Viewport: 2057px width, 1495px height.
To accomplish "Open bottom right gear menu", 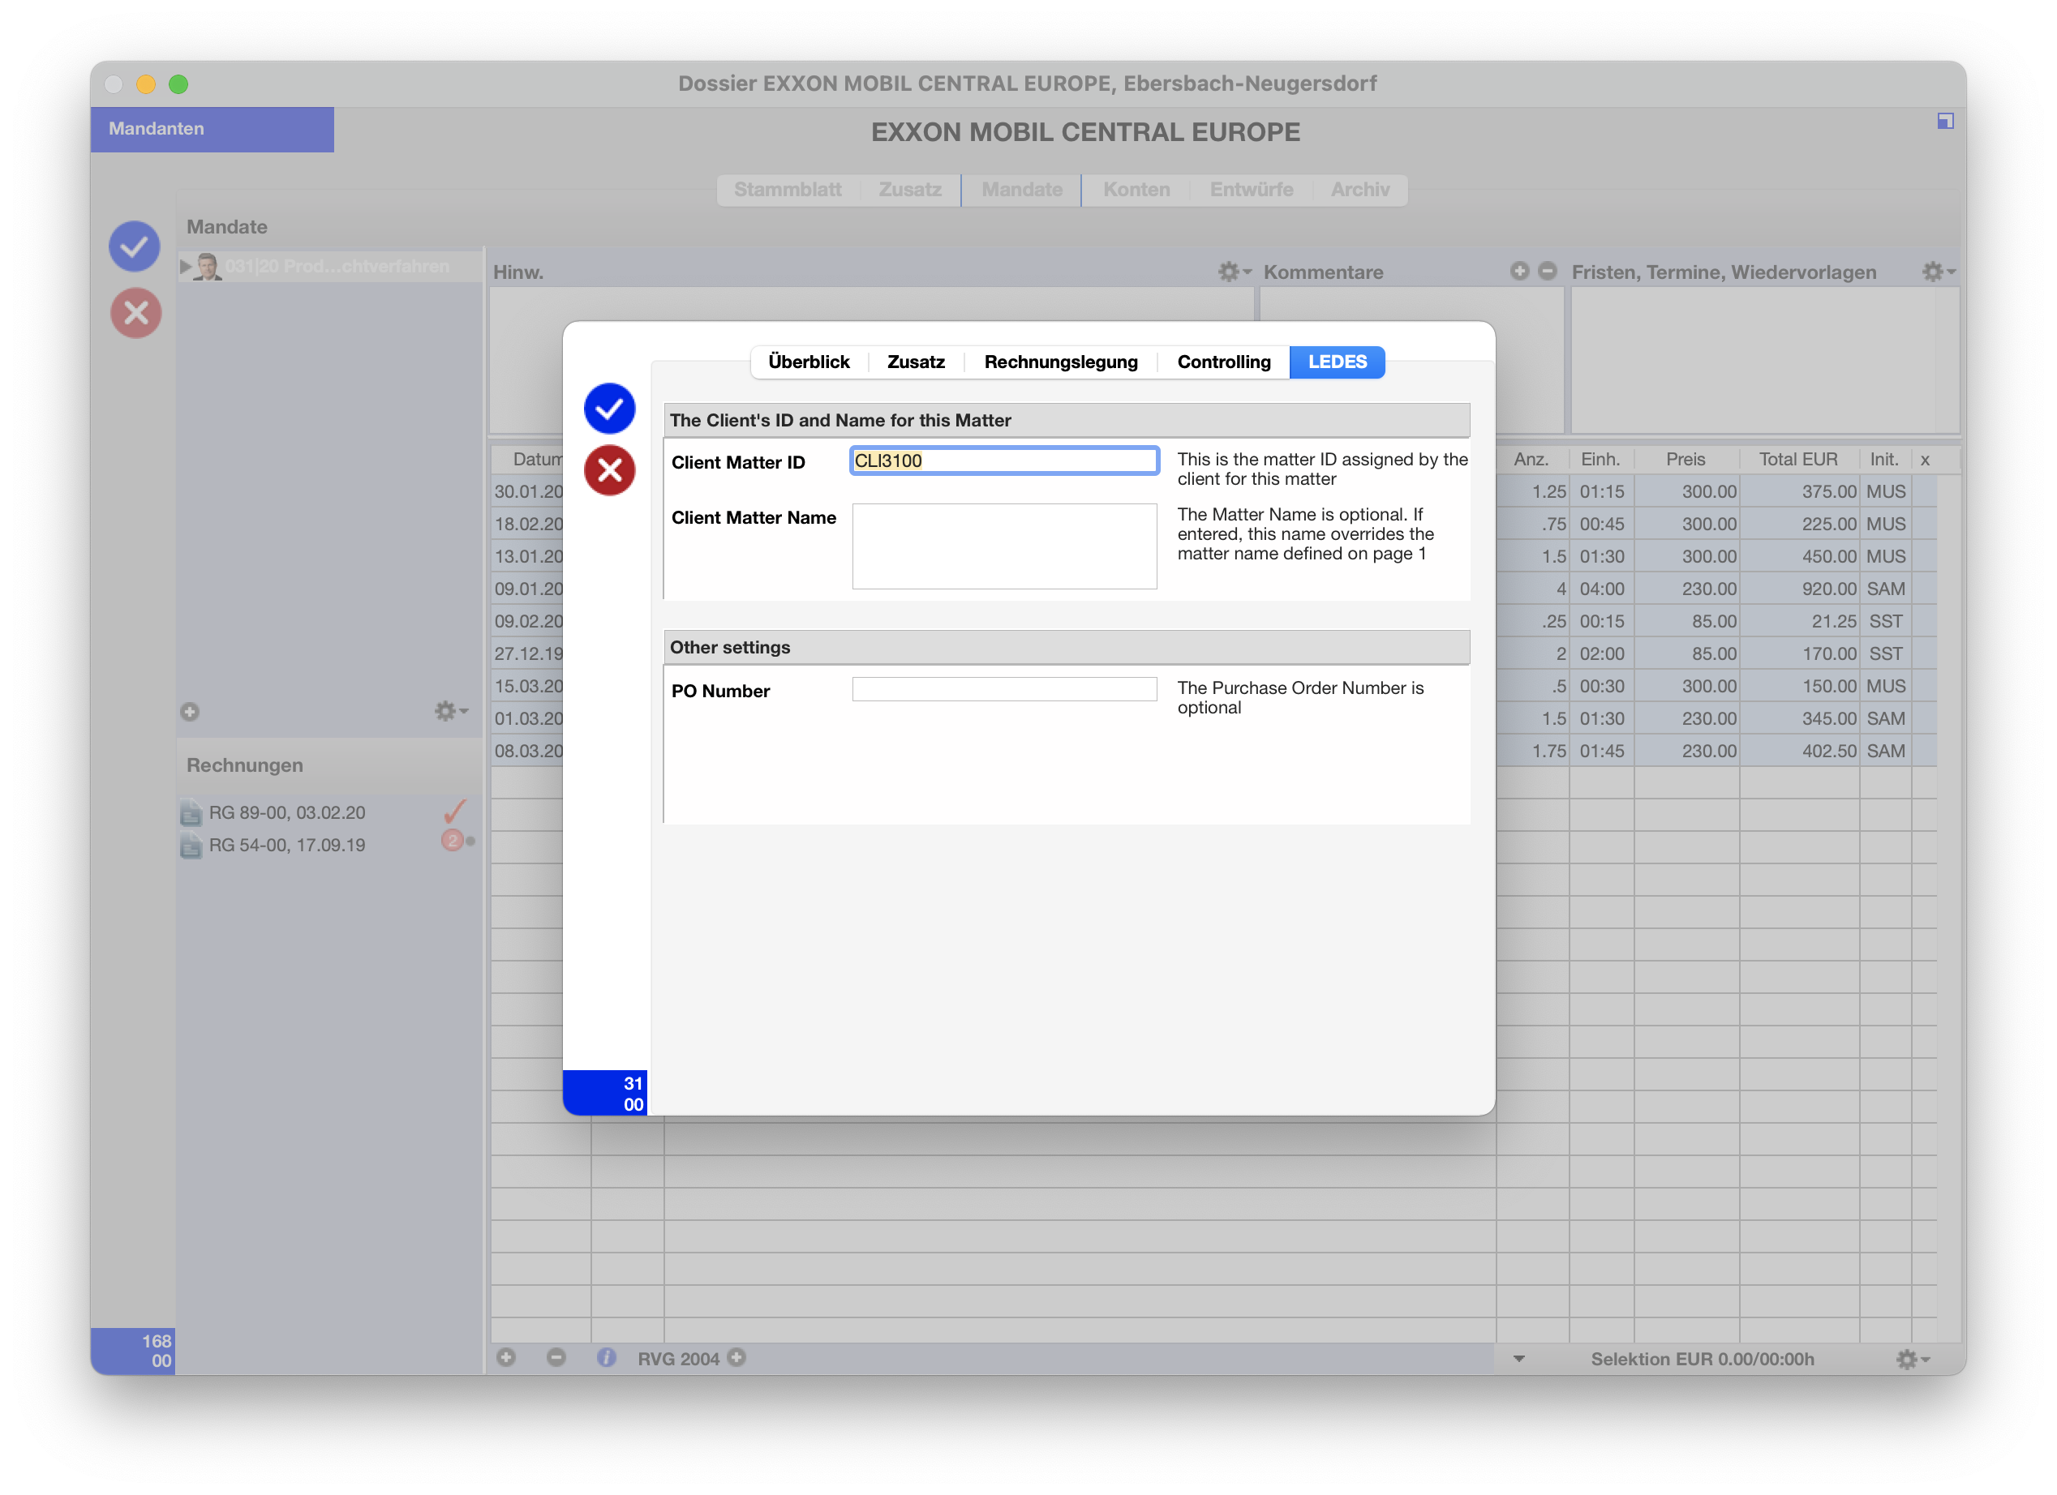I will coord(1912,1359).
